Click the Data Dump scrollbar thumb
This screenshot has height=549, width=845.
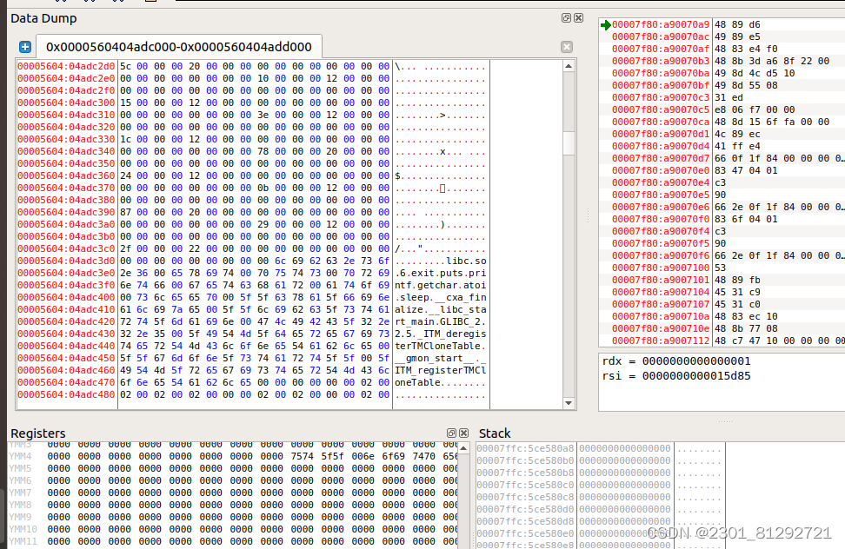[569, 143]
